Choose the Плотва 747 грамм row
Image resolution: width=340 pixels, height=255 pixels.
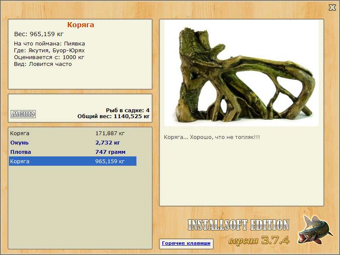(73, 152)
